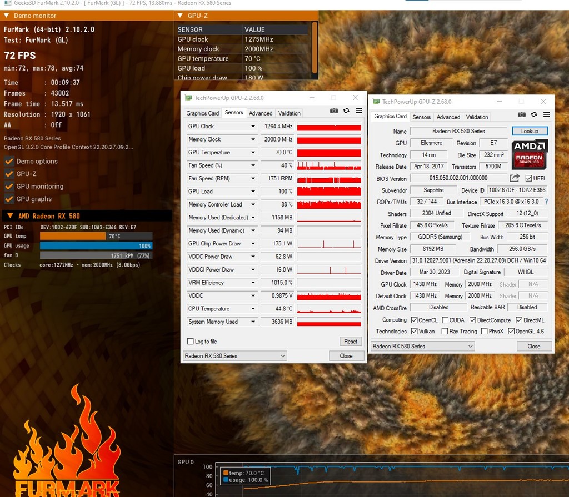Click the AMD Radeon Graphics logo
The image size is (569, 497).
pos(530,154)
